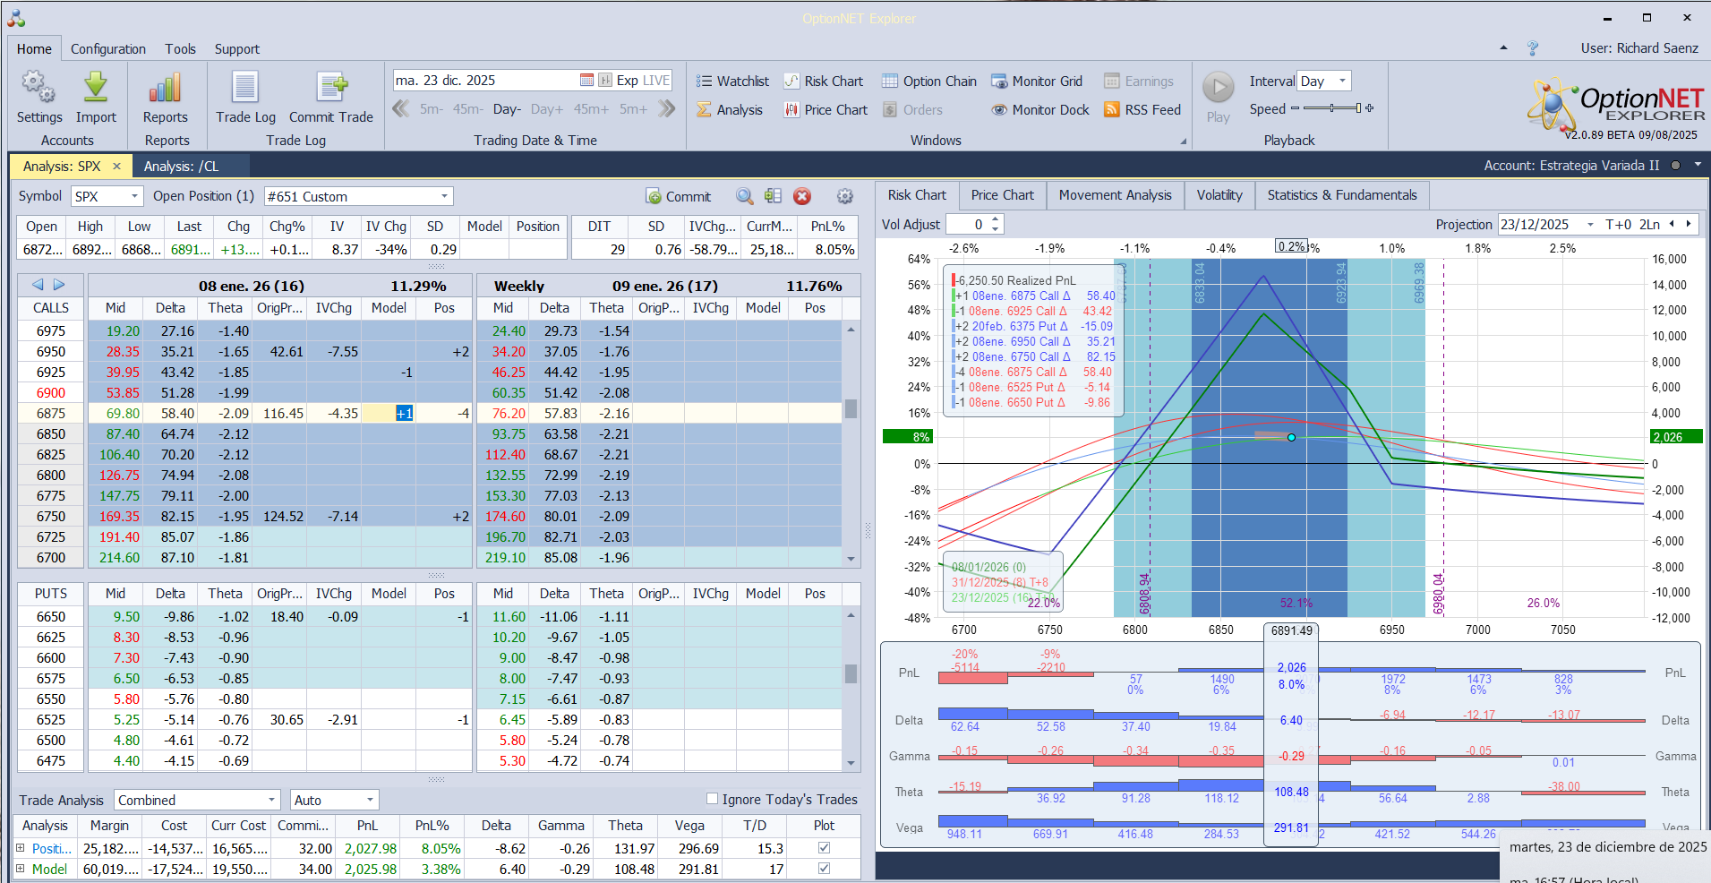This screenshot has width=1711, height=883.
Task: Open the Support ribbon tab
Action: pos(237,49)
